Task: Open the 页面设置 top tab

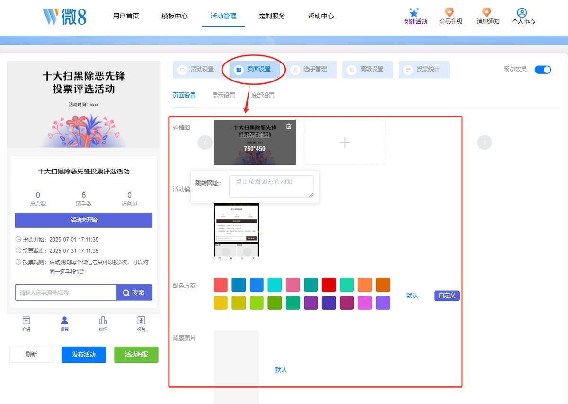Action: point(255,70)
